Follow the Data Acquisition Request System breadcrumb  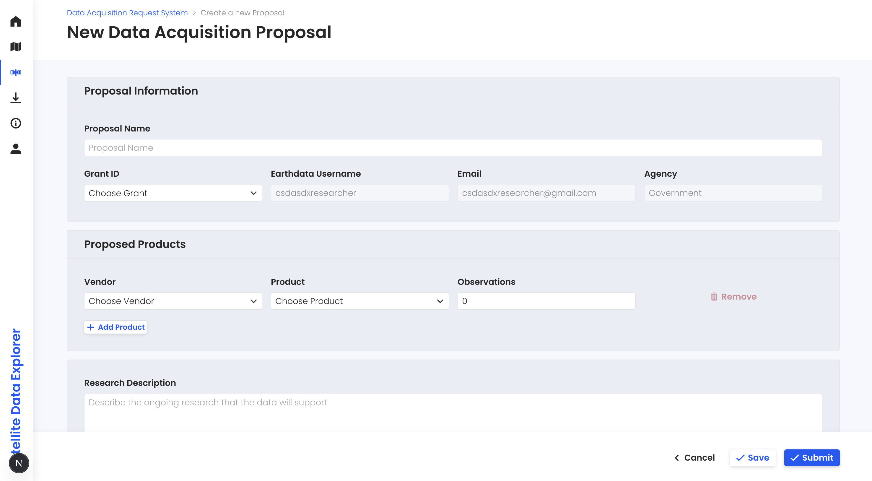pyautogui.click(x=127, y=13)
